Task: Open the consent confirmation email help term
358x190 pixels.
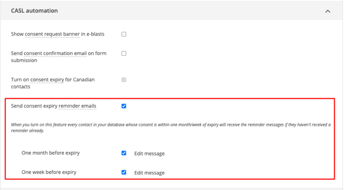Action: pos(55,53)
